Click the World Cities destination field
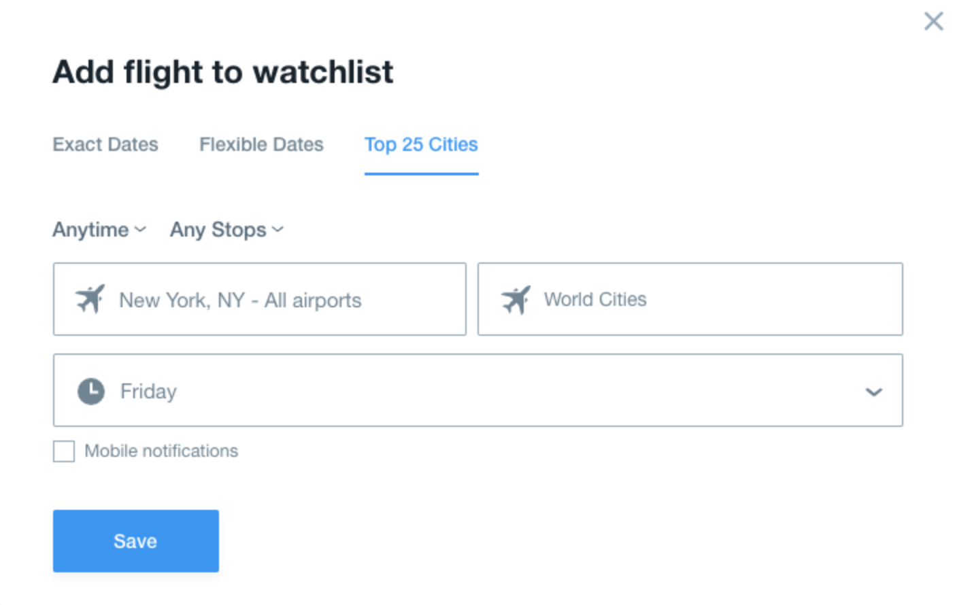 click(690, 299)
